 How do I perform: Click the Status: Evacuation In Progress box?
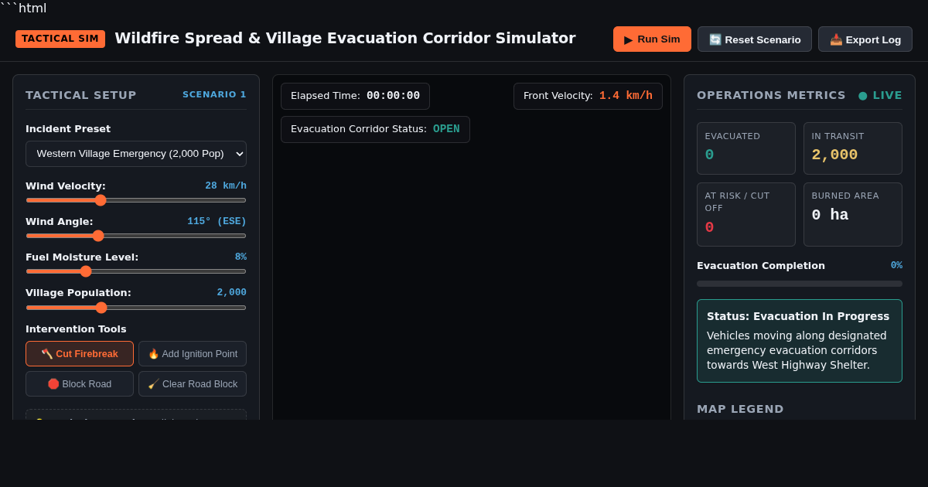coord(800,341)
